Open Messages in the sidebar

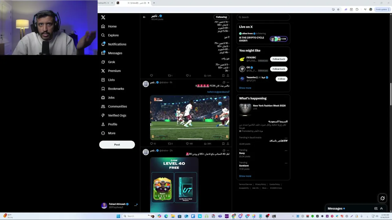[112, 53]
